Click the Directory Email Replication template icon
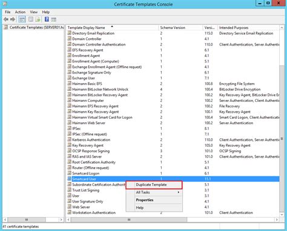Image resolution: width=287 pixels, height=231 pixels. point(70,33)
